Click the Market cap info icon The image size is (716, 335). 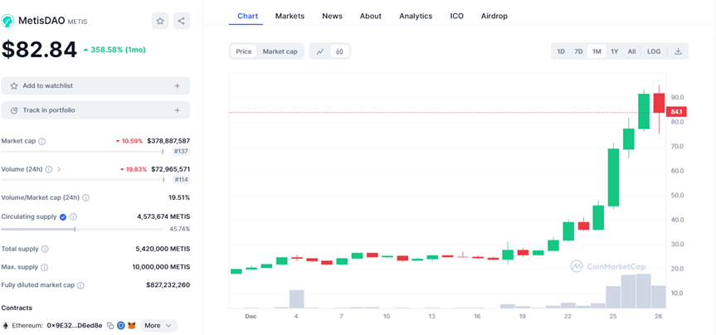click(x=42, y=141)
